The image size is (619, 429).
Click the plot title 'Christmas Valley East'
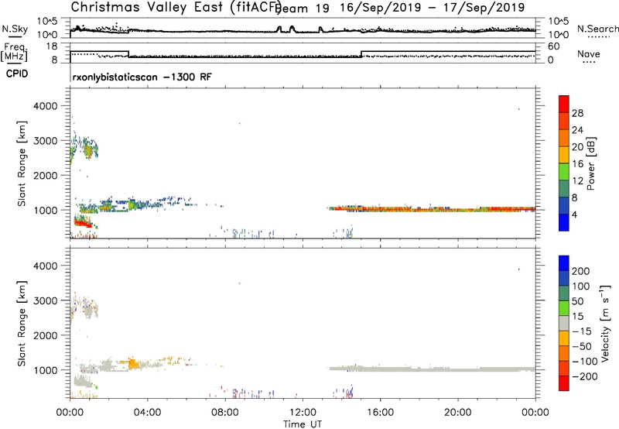point(147,7)
